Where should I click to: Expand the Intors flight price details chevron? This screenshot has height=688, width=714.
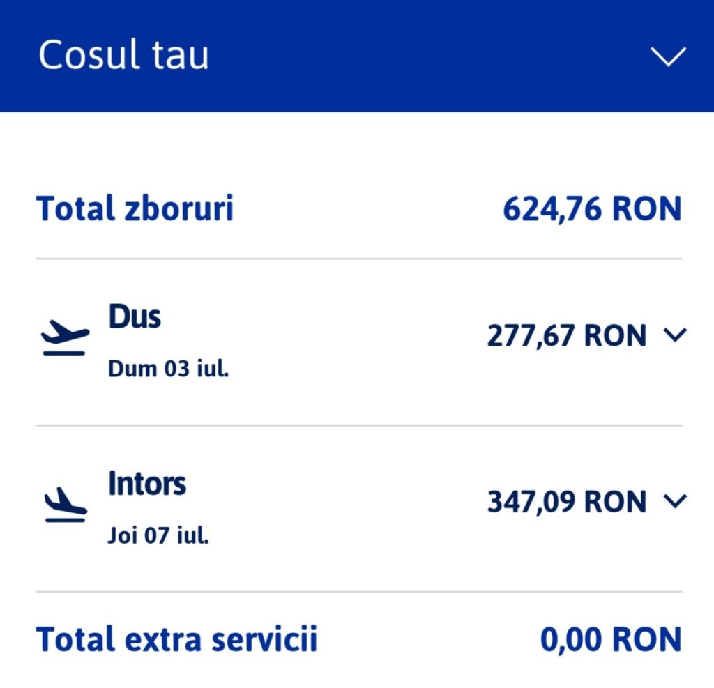[x=676, y=500]
